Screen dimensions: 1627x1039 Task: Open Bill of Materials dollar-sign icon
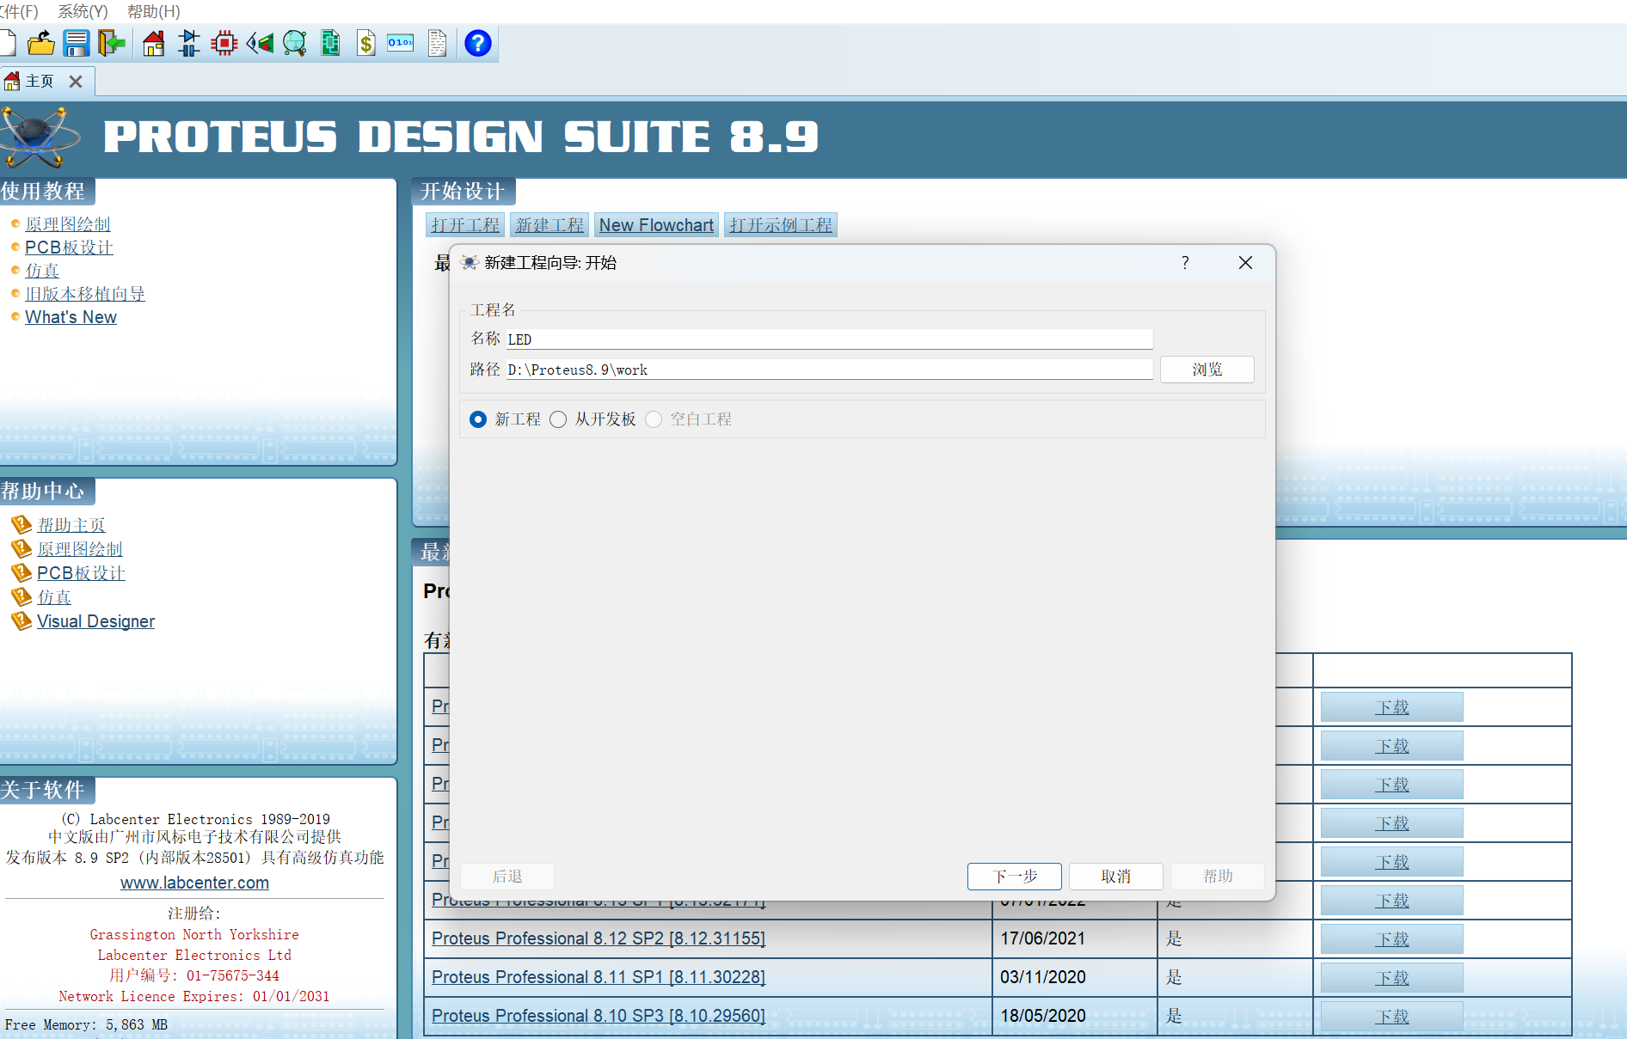point(366,43)
